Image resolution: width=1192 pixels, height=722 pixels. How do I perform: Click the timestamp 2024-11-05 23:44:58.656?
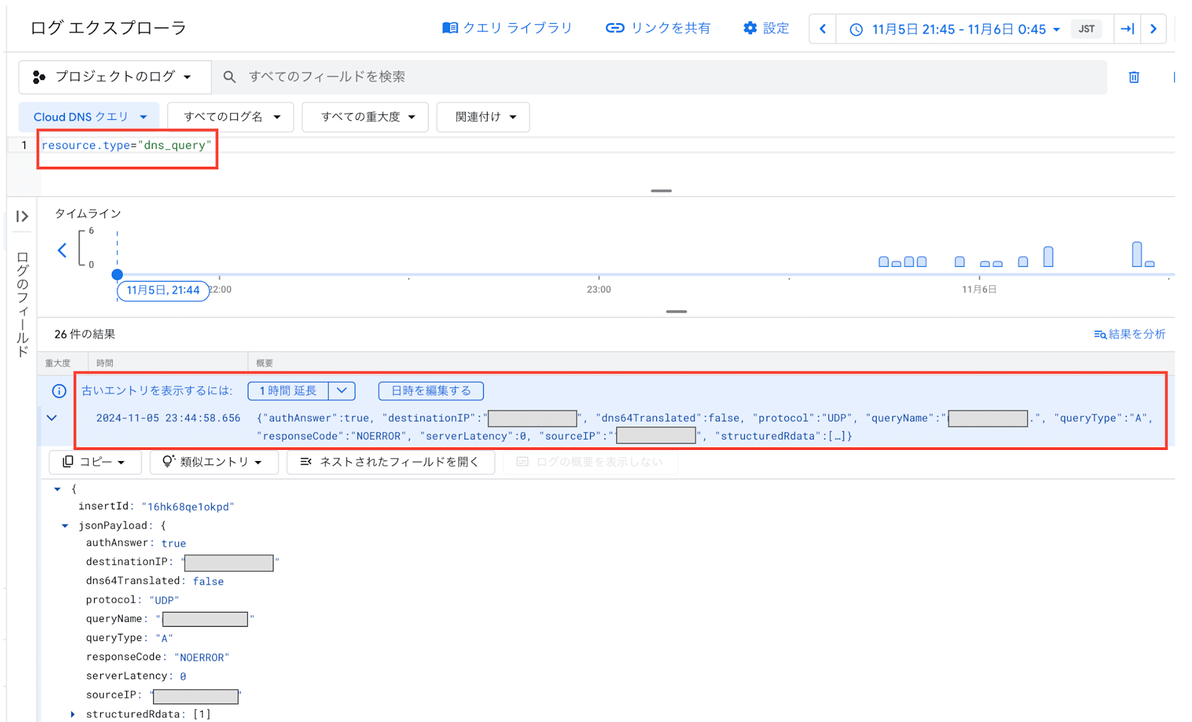click(168, 418)
